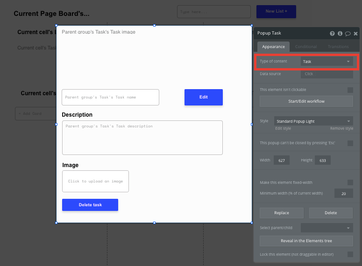Toggle Lock this element checkbox
Image resolution: width=362 pixels, height=266 pixels.
click(x=350, y=254)
